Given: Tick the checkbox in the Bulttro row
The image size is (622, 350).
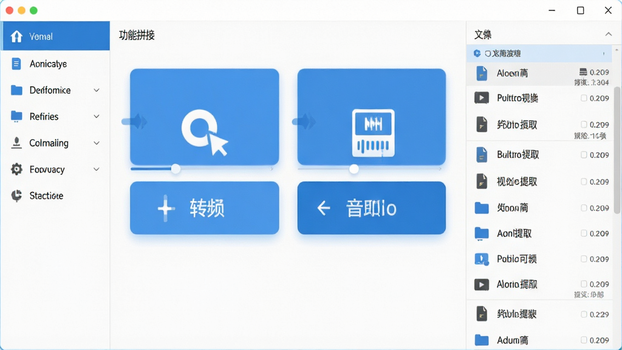Looking at the screenshot, I should [x=584, y=155].
